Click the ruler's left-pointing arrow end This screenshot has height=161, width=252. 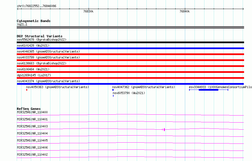(18, 9)
